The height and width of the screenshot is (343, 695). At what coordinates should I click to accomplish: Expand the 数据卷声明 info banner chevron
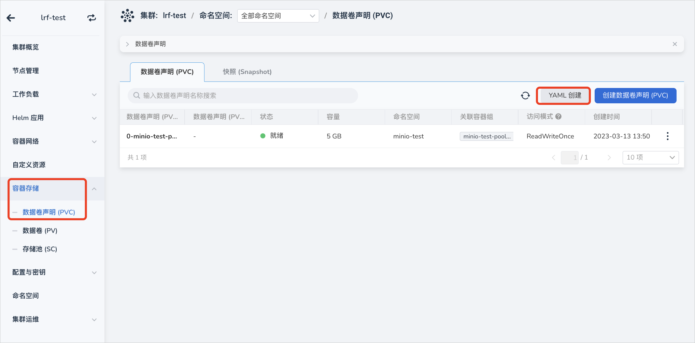(127, 44)
